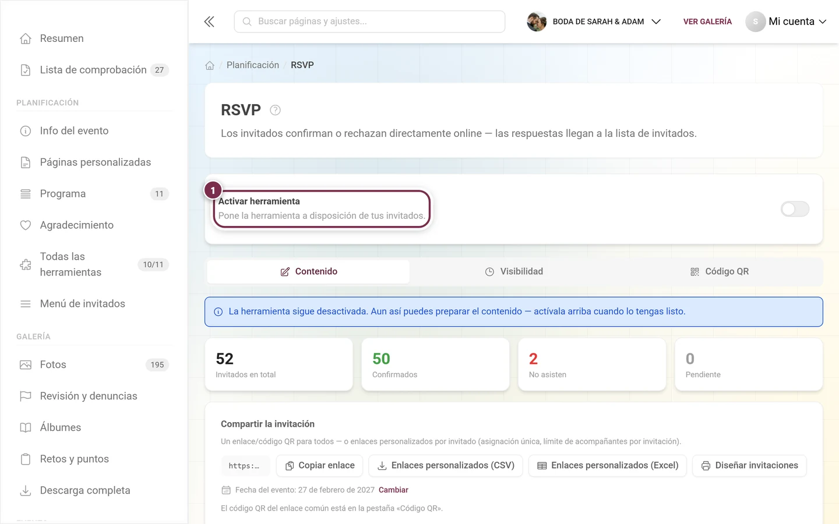Collapse the sidebar with the double-chevron icon
This screenshot has height=524, width=839.
(209, 22)
